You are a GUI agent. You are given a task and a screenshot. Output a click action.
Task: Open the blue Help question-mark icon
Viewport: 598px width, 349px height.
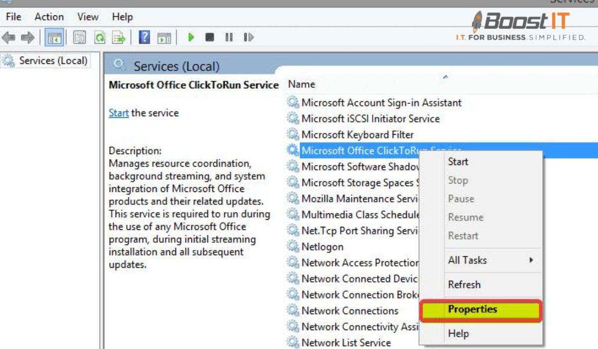(144, 37)
